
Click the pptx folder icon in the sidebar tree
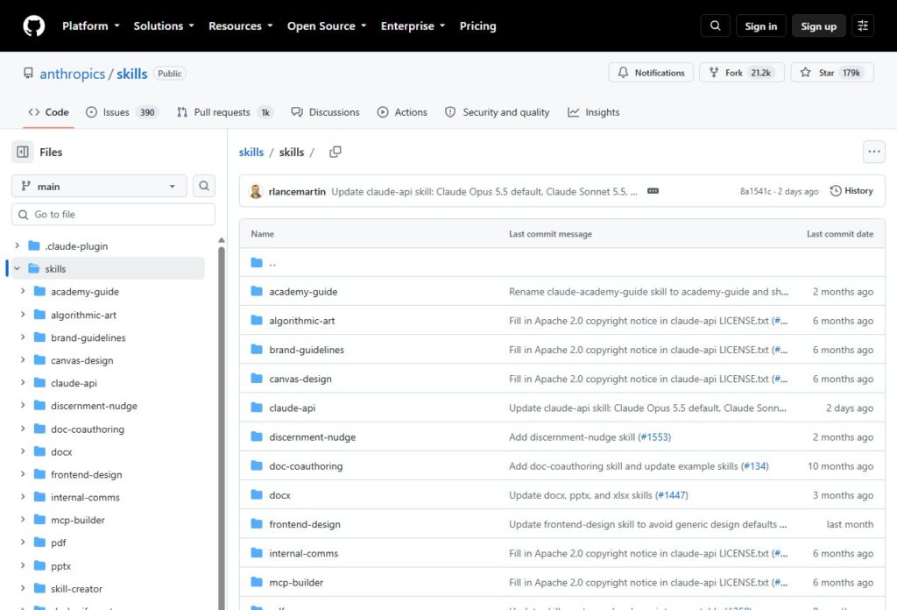tap(39, 566)
